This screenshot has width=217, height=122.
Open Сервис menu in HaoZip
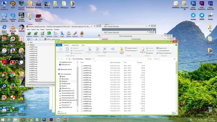tap(42, 29)
